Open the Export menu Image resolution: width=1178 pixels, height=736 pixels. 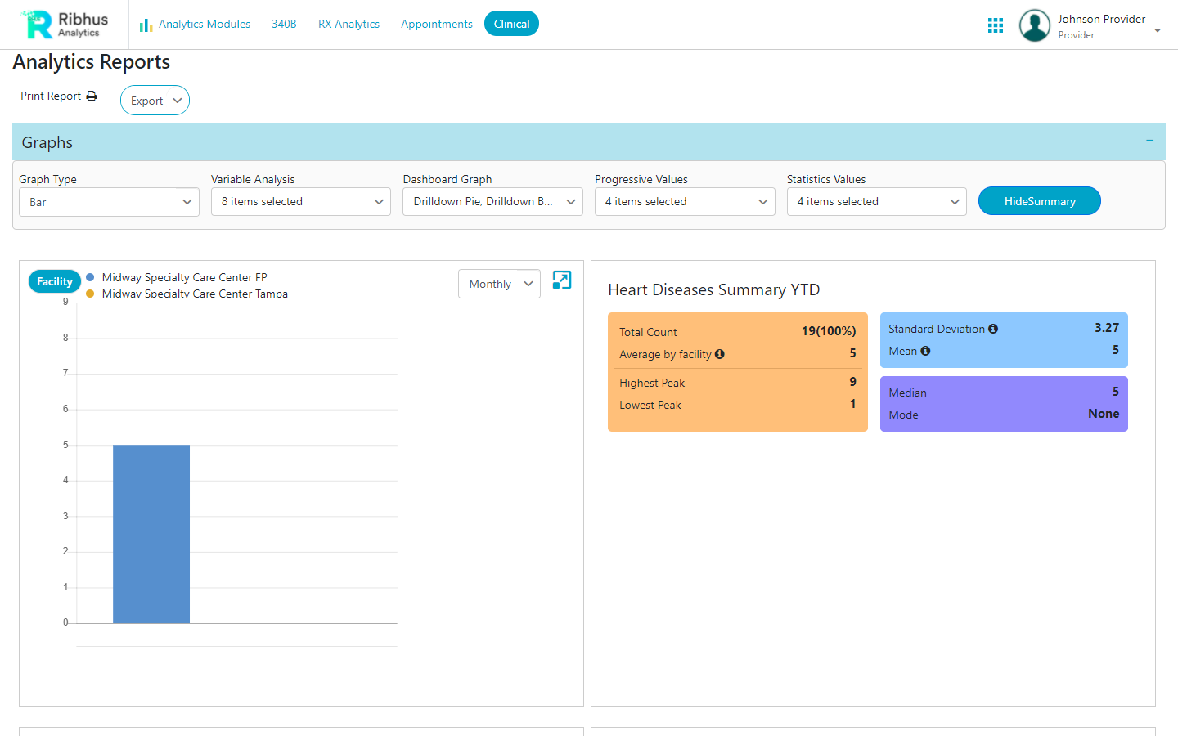point(155,100)
